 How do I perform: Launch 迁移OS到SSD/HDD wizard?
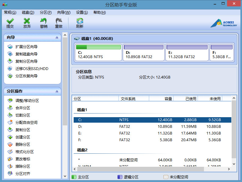coord(32,69)
